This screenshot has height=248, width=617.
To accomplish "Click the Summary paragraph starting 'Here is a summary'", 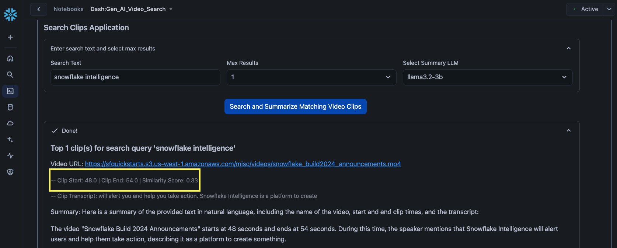I will [265, 212].
